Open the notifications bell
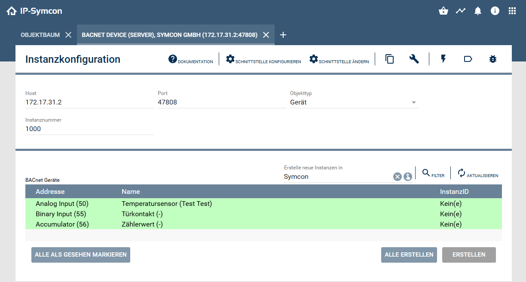The height and width of the screenshot is (282, 526). pyautogui.click(x=478, y=11)
